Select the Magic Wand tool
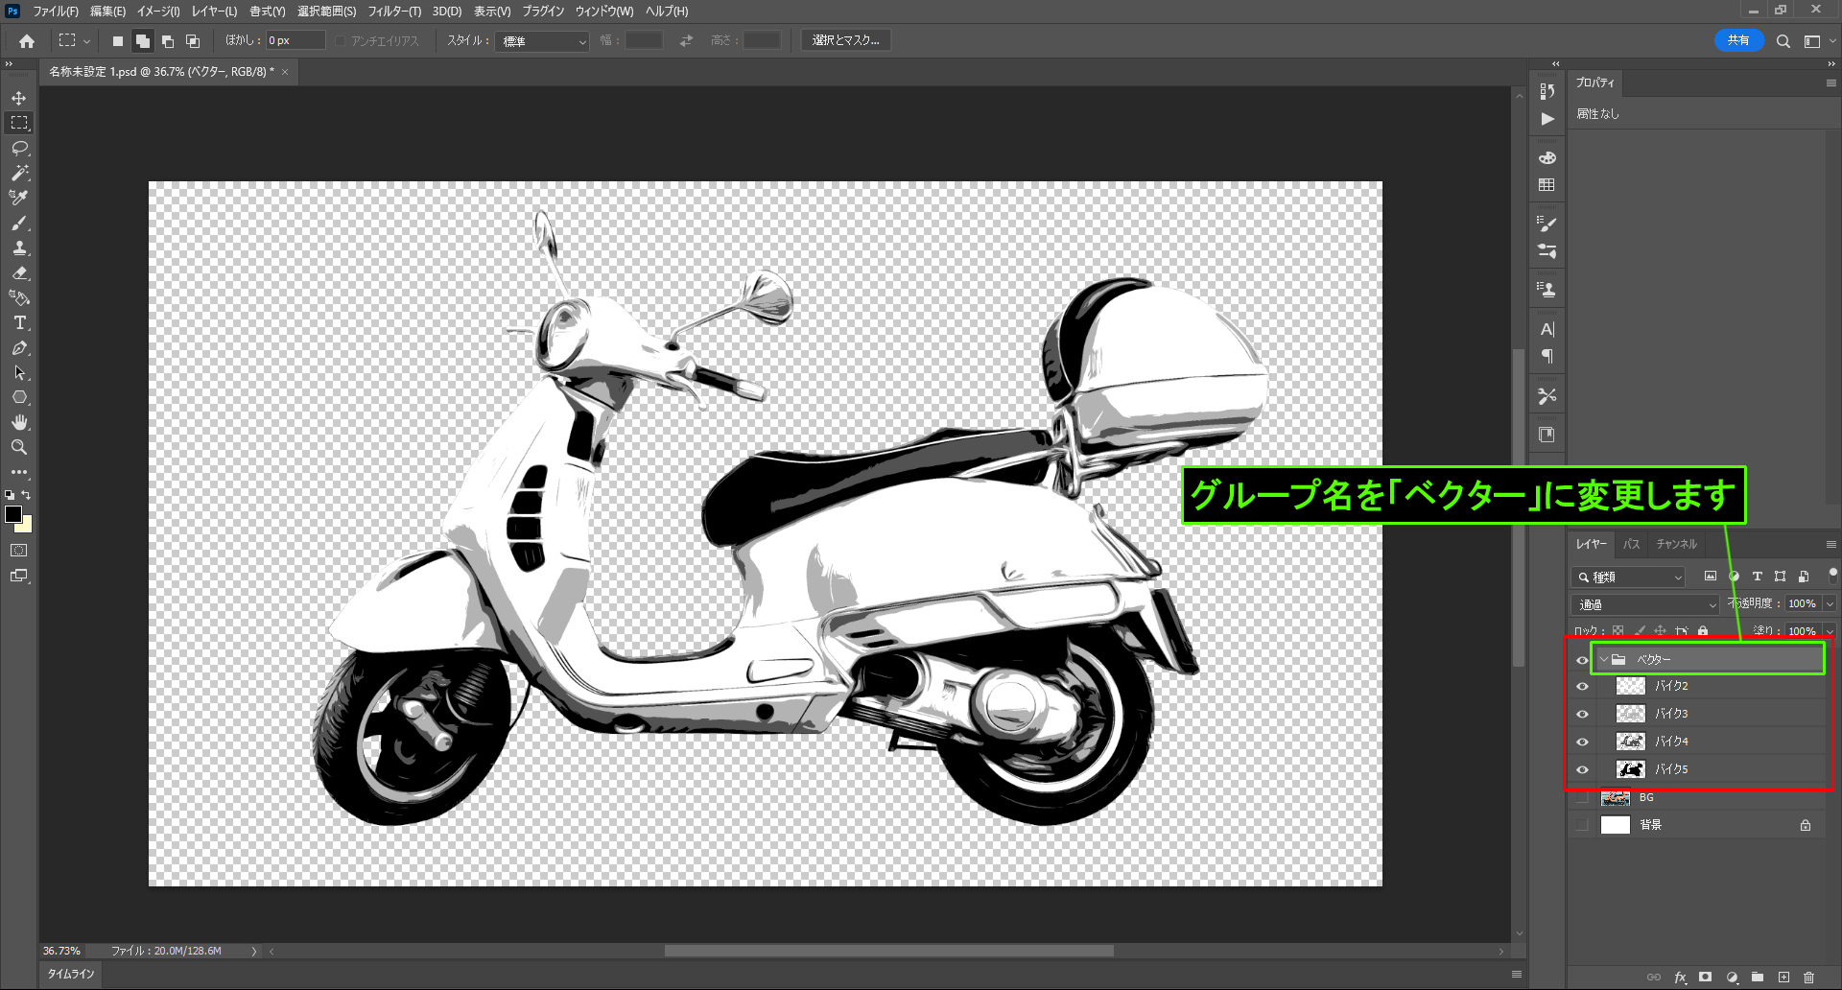The height and width of the screenshot is (990, 1842). pos(19,173)
